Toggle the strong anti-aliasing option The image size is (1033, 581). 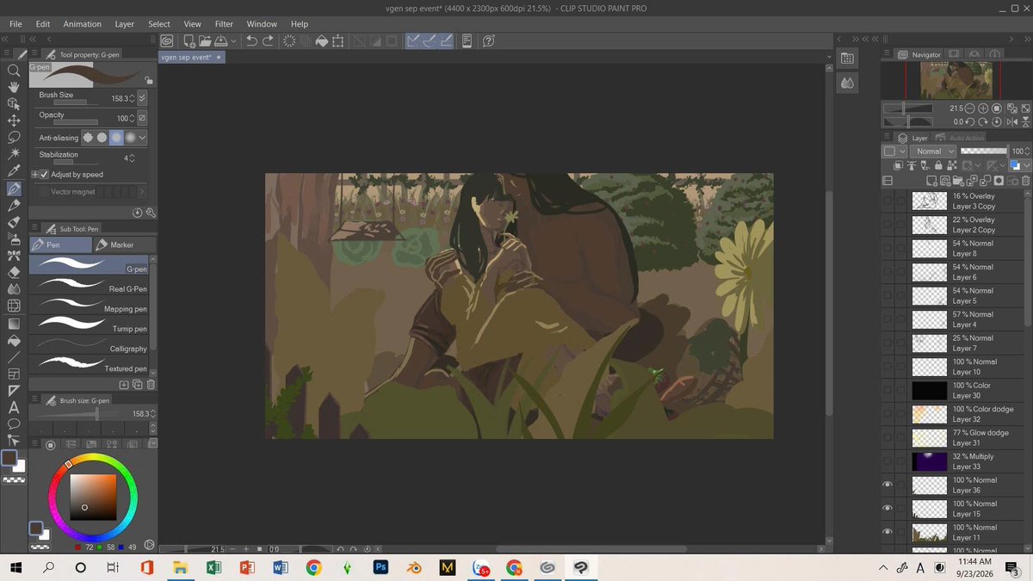[x=130, y=137]
